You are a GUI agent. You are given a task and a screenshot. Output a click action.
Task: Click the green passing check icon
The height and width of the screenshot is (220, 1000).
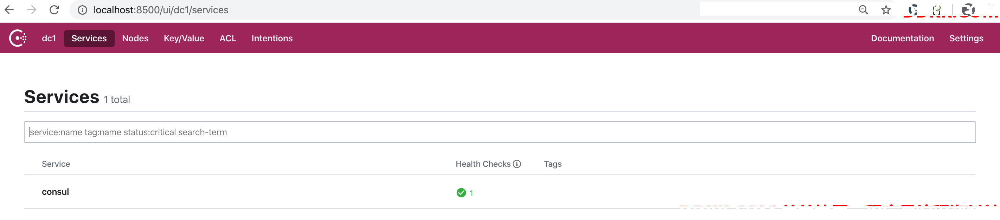tap(461, 193)
